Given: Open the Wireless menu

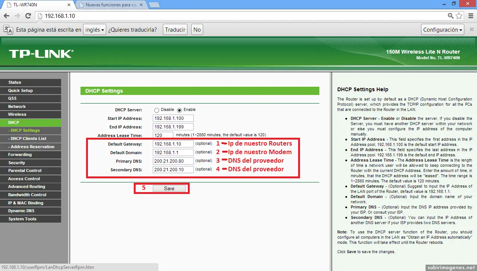Looking at the screenshot, I should point(31,114).
